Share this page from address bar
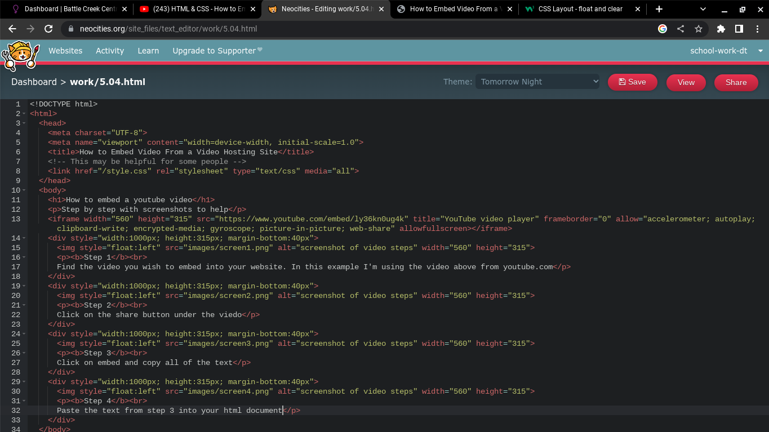This screenshot has height=432, width=769. [x=681, y=29]
